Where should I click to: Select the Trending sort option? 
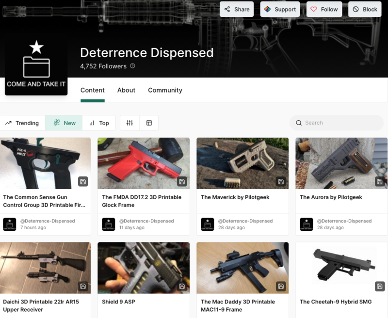[x=22, y=123]
